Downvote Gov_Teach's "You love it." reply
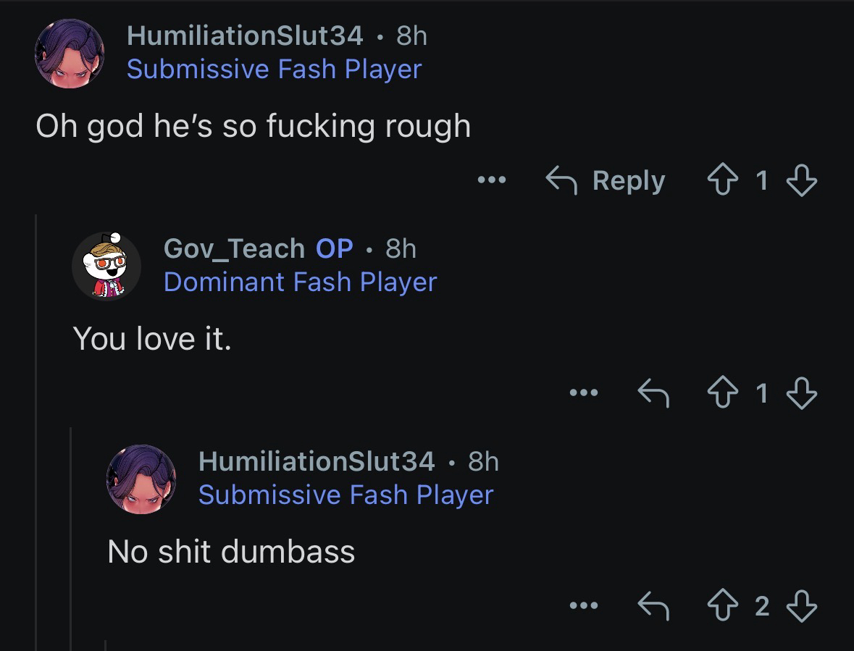Viewport: 854px width, 651px height. click(x=801, y=393)
